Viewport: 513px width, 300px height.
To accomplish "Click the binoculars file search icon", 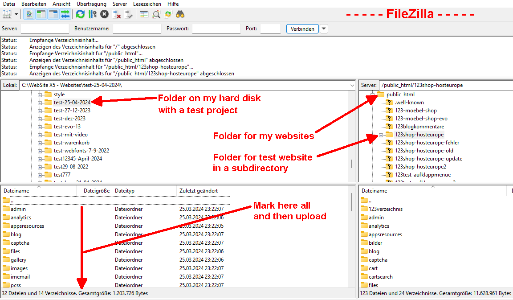I will pos(180,14).
